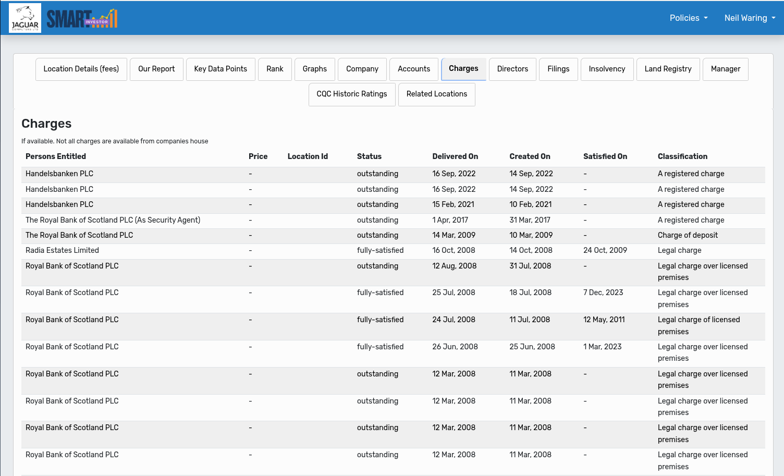Open the Policies dropdown menu
Viewport: 784px width, 476px height.
click(x=688, y=18)
